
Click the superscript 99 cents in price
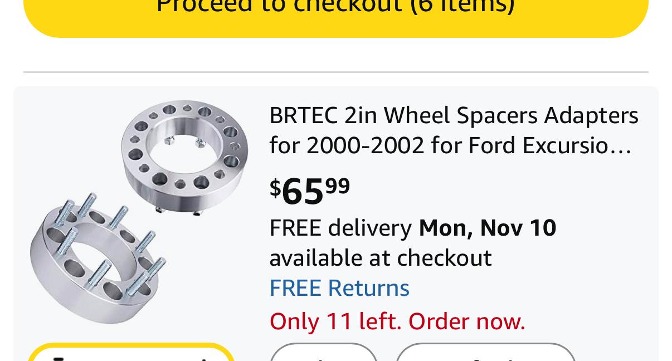pos(338,186)
